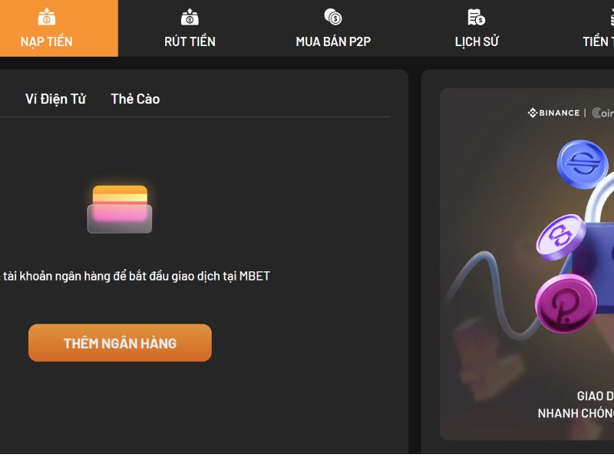Click the RÚT TIỀN withdraw bag icon
This screenshot has height=461, width=614.
coord(190,17)
